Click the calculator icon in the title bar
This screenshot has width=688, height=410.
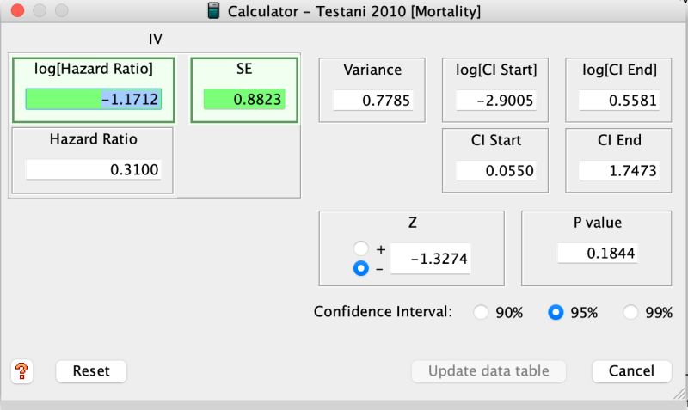click(x=213, y=11)
